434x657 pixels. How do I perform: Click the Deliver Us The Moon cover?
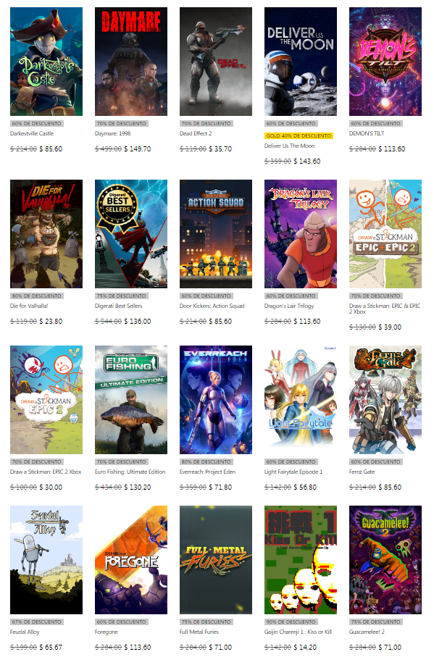[x=301, y=61]
